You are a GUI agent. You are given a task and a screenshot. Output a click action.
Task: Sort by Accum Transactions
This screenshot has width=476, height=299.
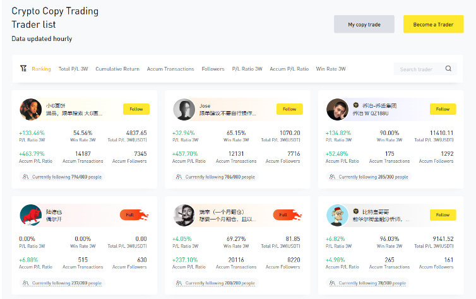[170, 69]
